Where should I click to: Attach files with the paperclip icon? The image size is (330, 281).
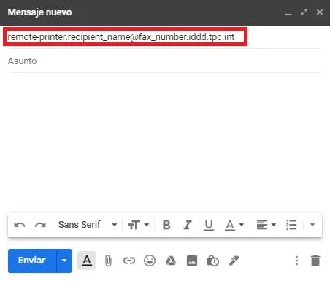click(x=108, y=261)
